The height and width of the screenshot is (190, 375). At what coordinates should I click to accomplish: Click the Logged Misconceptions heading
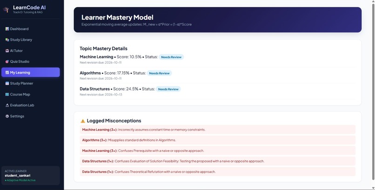point(114,121)
